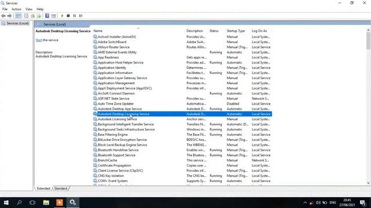Open the Windows Start menu
The height and width of the screenshot is (208, 371).
click(x=6, y=203)
